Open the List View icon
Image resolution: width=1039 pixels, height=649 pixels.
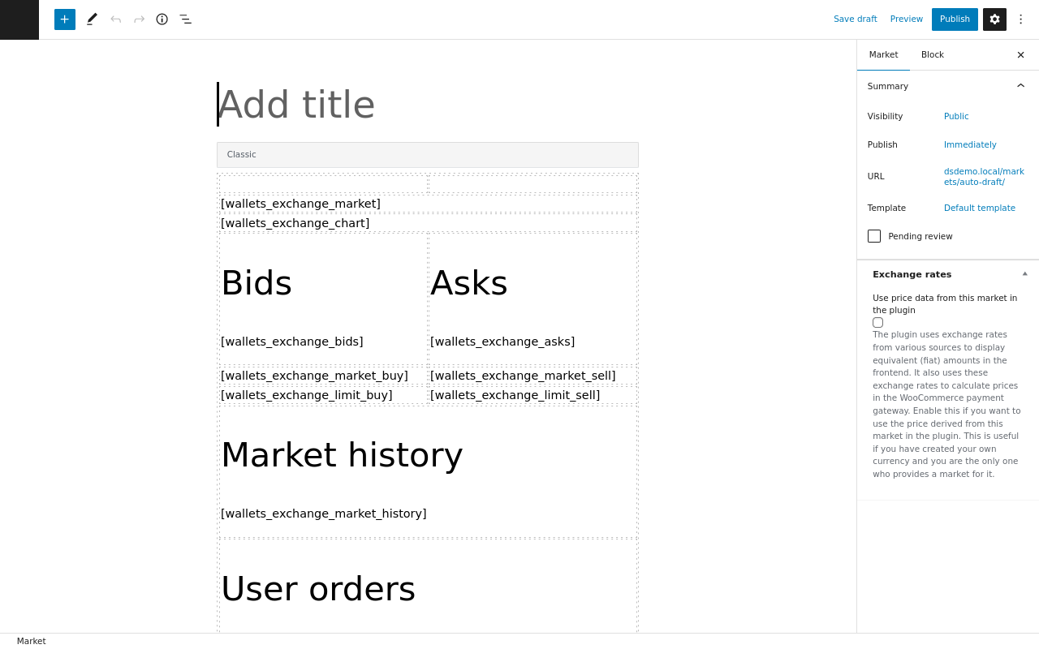tap(185, 19)
